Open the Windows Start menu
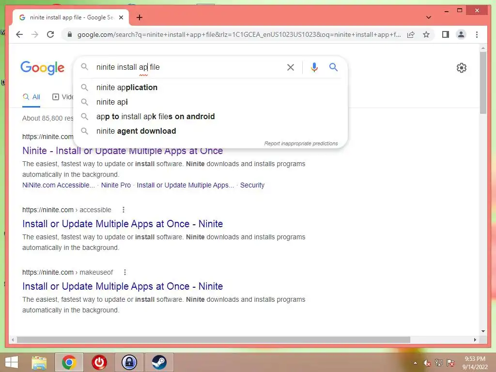 [x=12, y=362]
